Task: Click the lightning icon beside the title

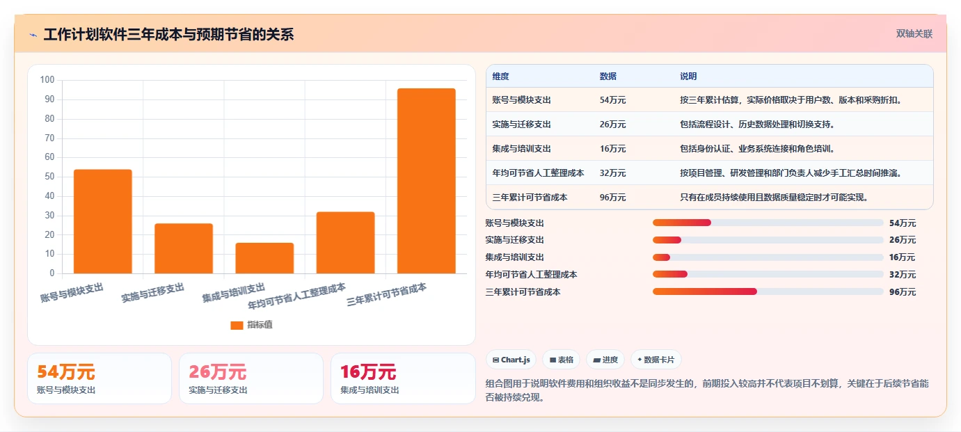Action: pyautogui.click(x=33, y=35)
